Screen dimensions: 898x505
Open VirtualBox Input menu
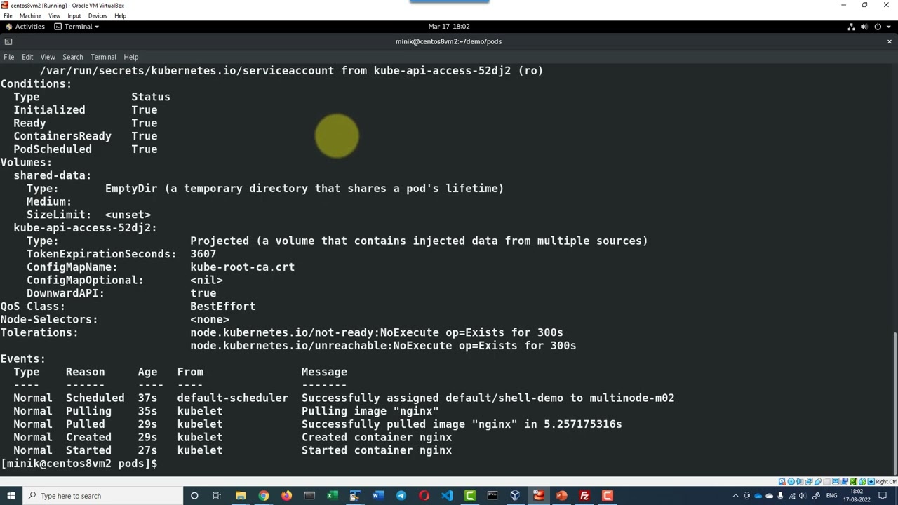pyautogui.click(x=74, y=15)
